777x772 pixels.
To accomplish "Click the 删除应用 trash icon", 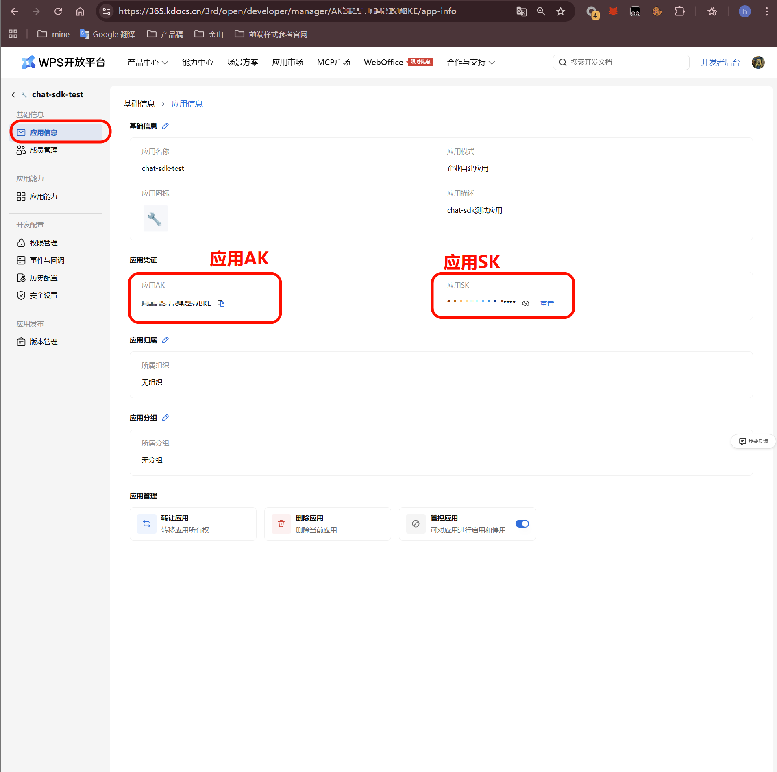I will pyautogui.click(x=281, y=523).
